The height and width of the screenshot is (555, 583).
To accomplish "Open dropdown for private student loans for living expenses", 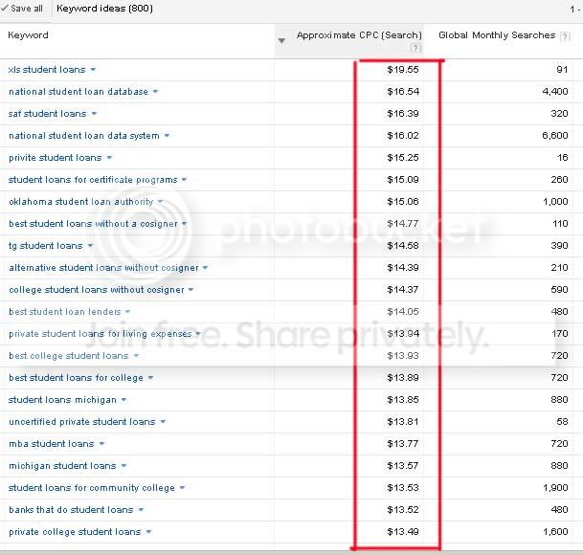I will pyautogui.click(x=198, y=333).
